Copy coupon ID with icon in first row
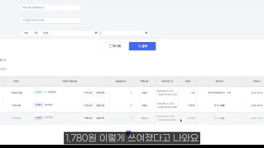264x148 pixels. pos(21,92)
